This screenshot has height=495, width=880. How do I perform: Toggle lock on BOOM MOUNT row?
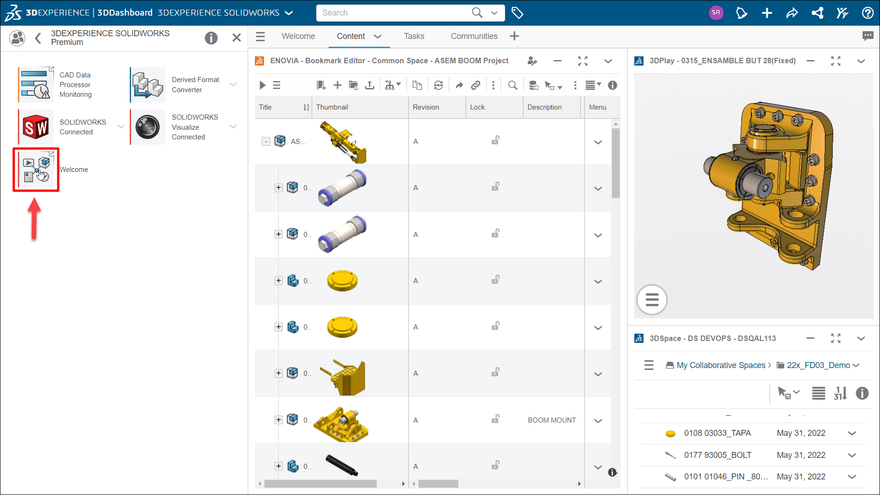click(495, 419)
